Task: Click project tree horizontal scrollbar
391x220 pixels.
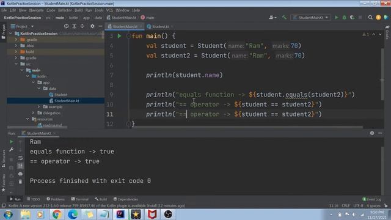Action: pyautogui.click(x=37, y=127)
